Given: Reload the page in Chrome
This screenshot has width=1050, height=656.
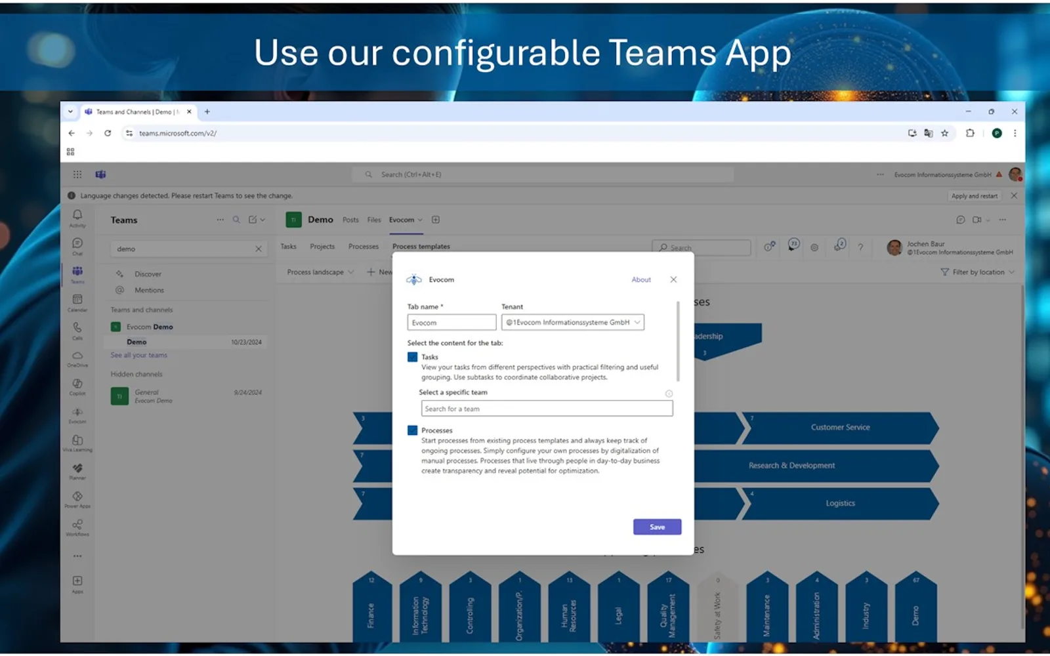Looking at the screenshot, I should [x=108, y=133].
